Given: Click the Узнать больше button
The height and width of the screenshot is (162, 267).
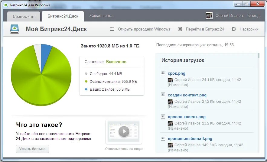Looking at the screenshot, I should pyautogui.click(x=32, y=149).
